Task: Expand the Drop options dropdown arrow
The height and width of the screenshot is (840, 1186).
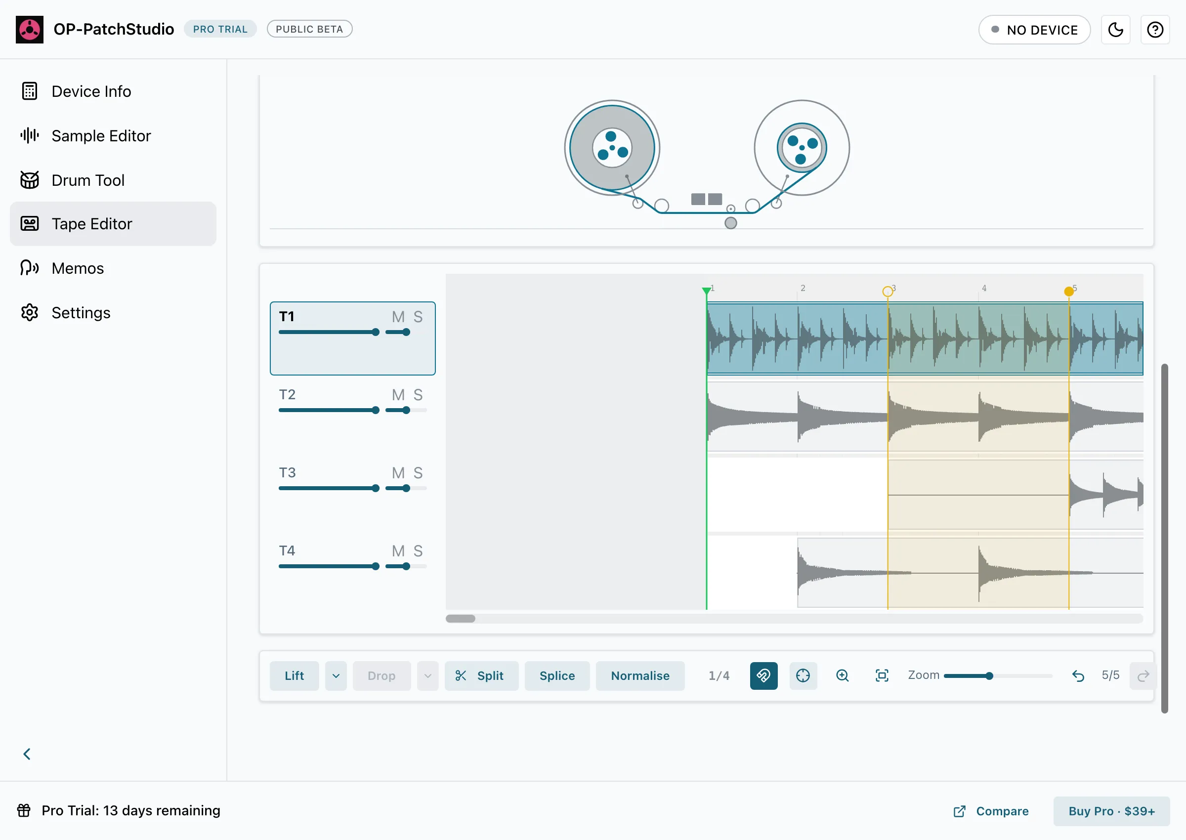Action: pos(428,675)
